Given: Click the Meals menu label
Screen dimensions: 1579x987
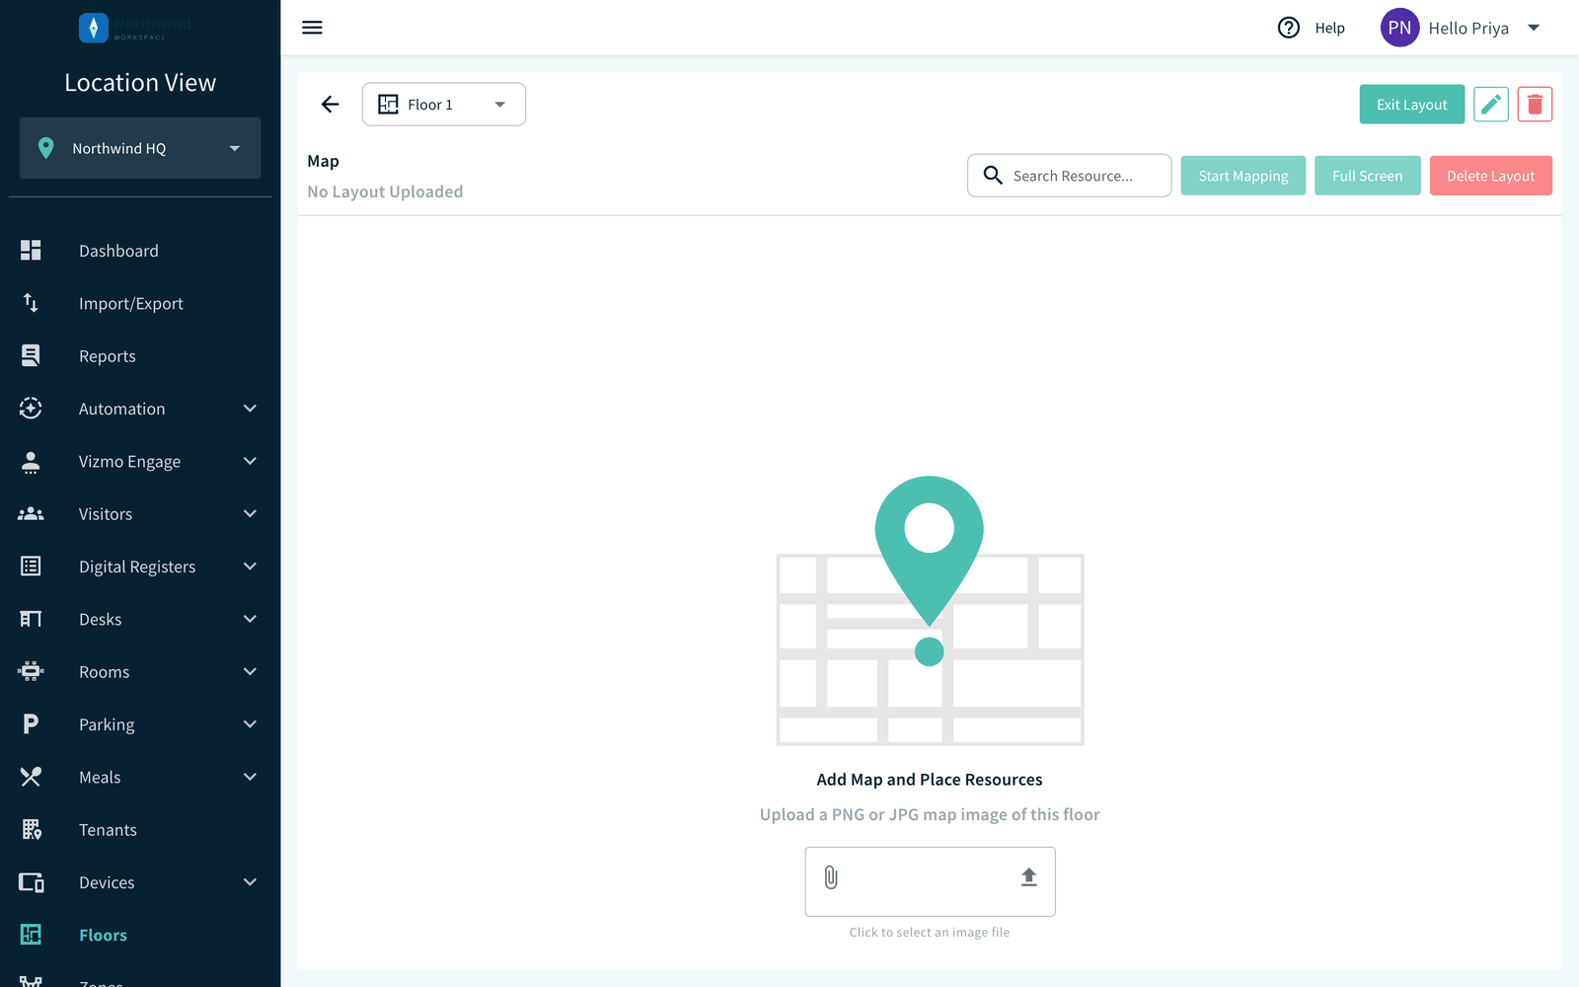Looking at the screenshot, I should (x=100, y=777).
